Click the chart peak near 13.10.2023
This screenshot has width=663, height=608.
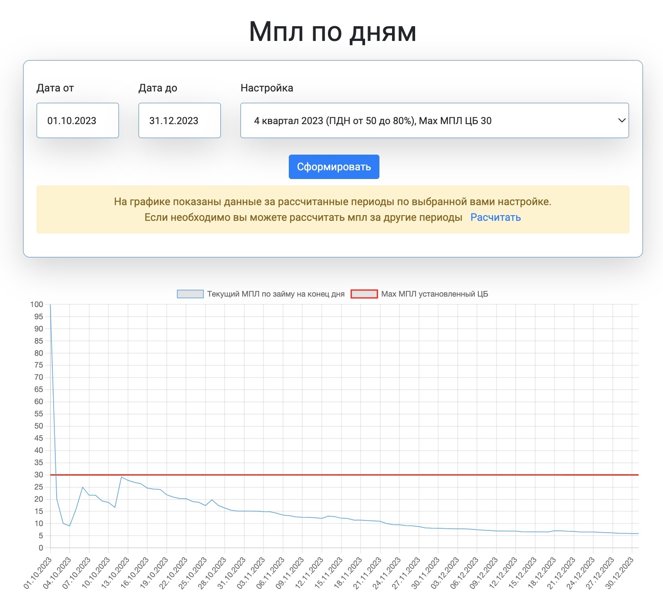122,477
